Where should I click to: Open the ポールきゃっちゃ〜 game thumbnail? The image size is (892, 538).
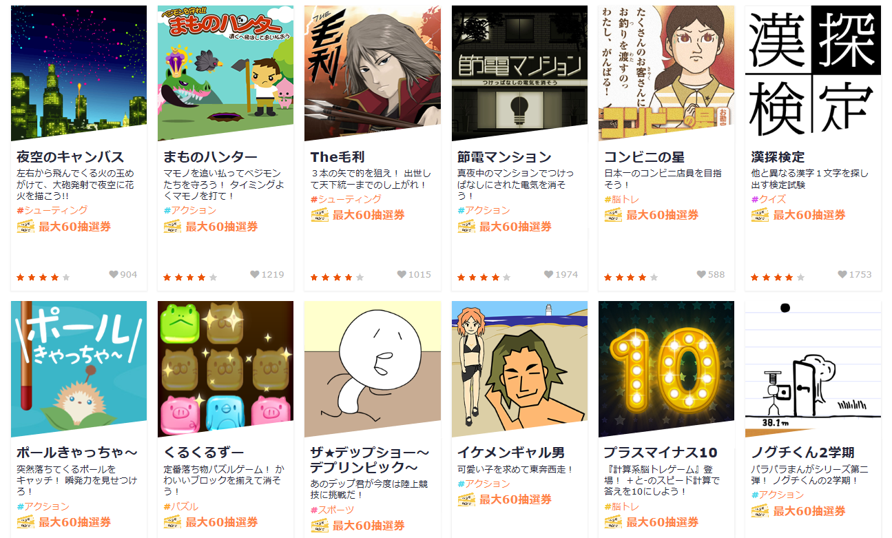[79, 369]
